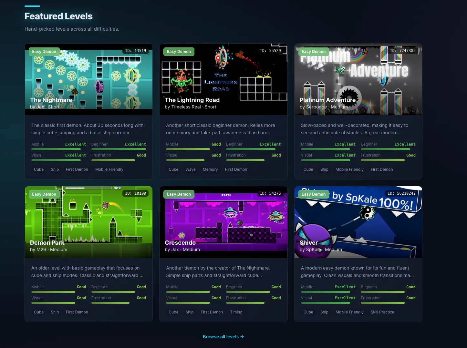Click the Cube tag on The Nightmare card
This screenshot has width=467, height=348.
click(x=39, y=169)
